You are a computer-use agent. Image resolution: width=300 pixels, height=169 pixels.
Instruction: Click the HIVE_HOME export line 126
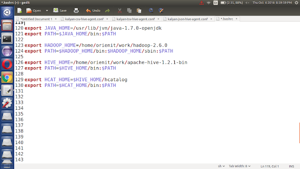[106, 62]
